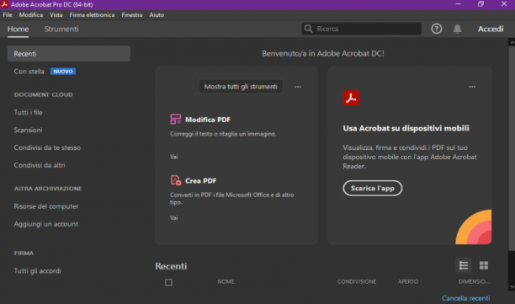Sort by the APERTO column header
This screenshot has width=515, height=304.
click(x=408, y=281)
